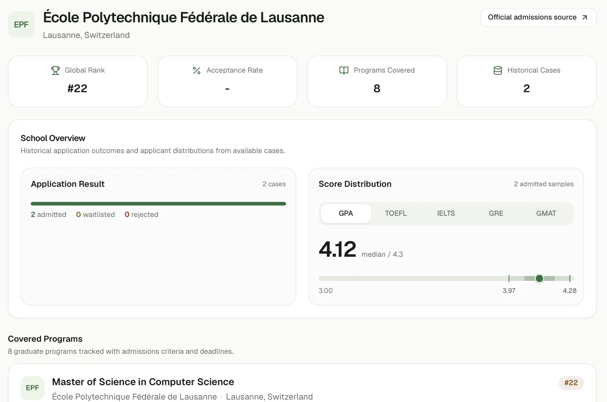Screen dimensions: 607x402
Task: Click the book icon beside Programs Covered
Action: (x=344, y=71)
